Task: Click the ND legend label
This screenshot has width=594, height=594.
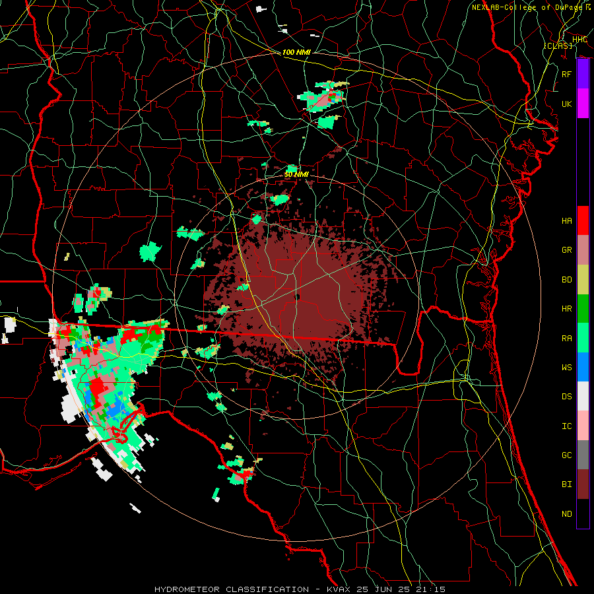Action: (x=567, y=514)
